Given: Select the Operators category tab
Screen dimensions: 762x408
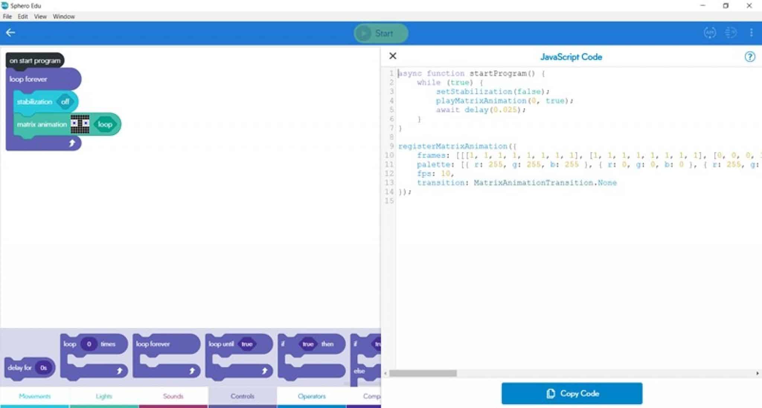Looking at the screenshot, I should click(x=311, y=396).
